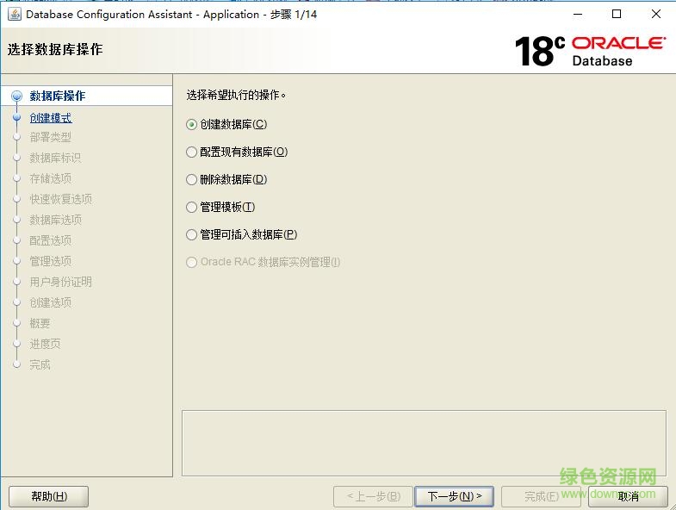Choose 管理可插入数据库 radio option

[x=192, y=234]
